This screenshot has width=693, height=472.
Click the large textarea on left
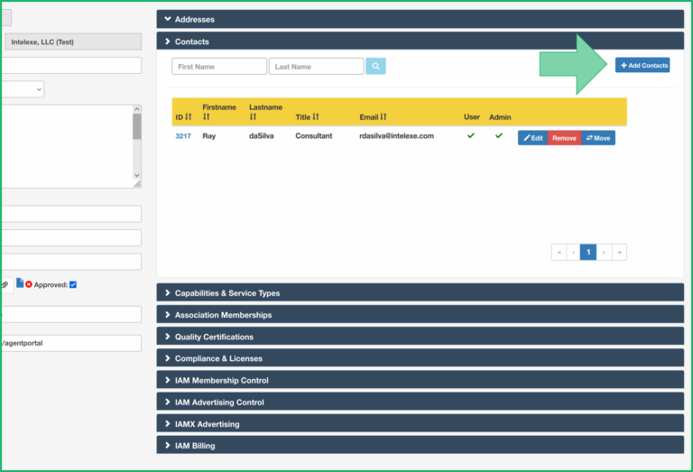(67, 146)
